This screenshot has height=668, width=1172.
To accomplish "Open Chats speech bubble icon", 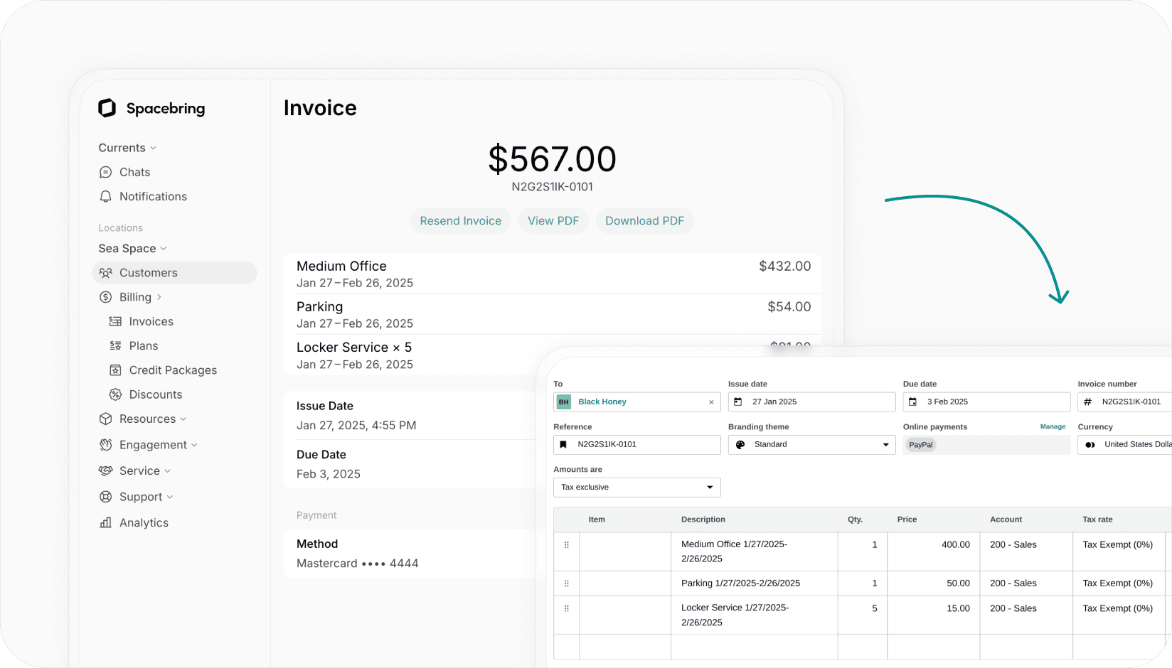I will pyautogui.click(x=106, y=172).
